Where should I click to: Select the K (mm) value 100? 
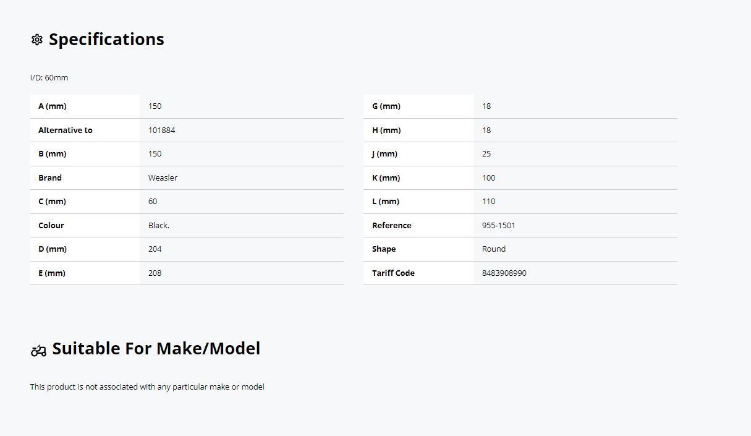click(x=489, y=178)
